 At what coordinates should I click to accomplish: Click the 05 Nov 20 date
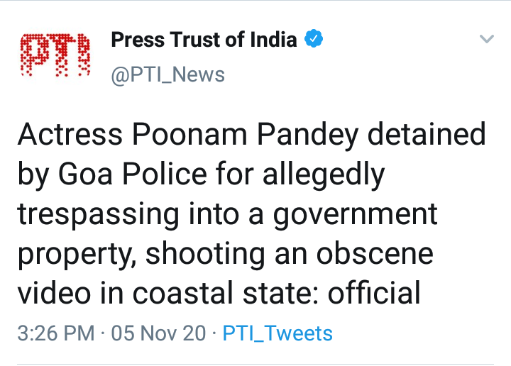click(159, 333)
